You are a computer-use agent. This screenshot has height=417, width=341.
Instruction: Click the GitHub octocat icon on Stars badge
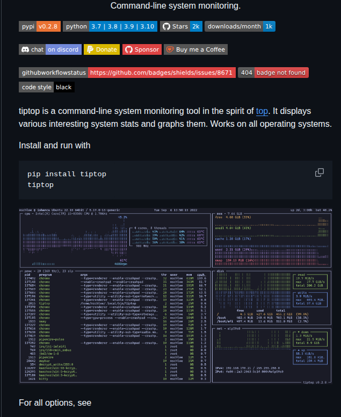point(166,26)
